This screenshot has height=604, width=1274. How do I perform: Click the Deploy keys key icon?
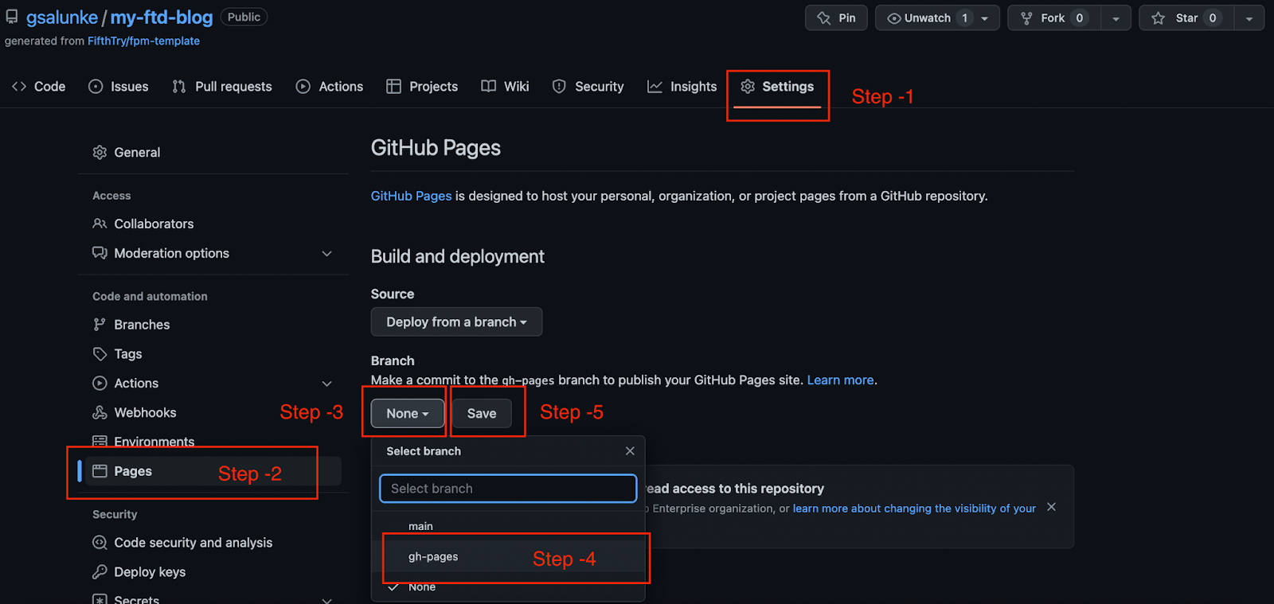coord(100,572)
